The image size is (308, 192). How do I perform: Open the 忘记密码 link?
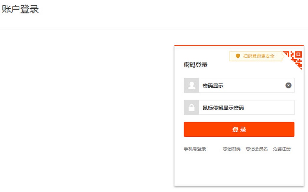(x=232, y=149)
